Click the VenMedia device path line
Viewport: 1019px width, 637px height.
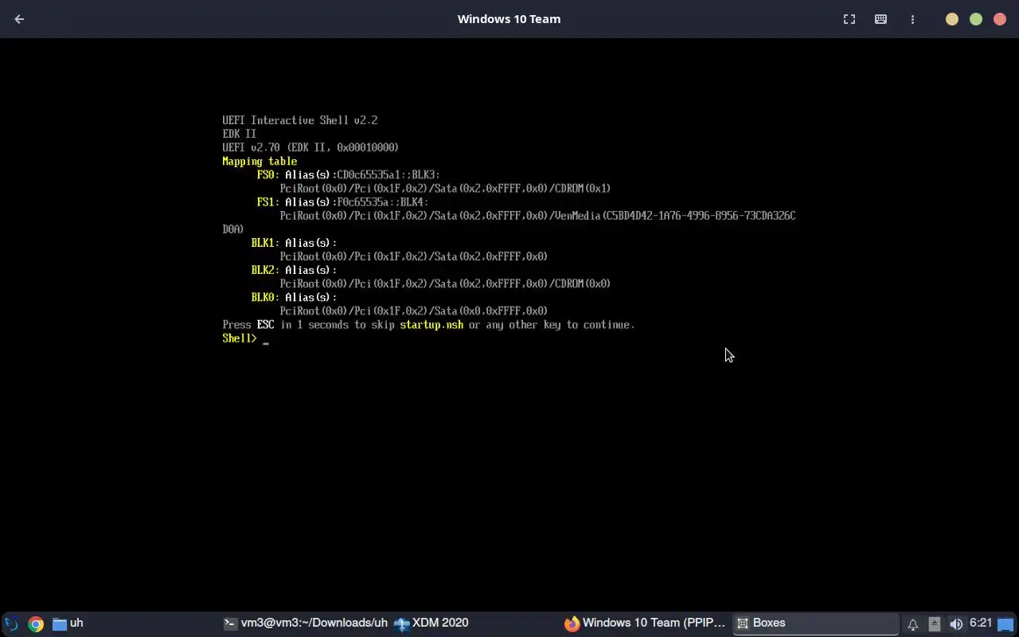[537, 216]
